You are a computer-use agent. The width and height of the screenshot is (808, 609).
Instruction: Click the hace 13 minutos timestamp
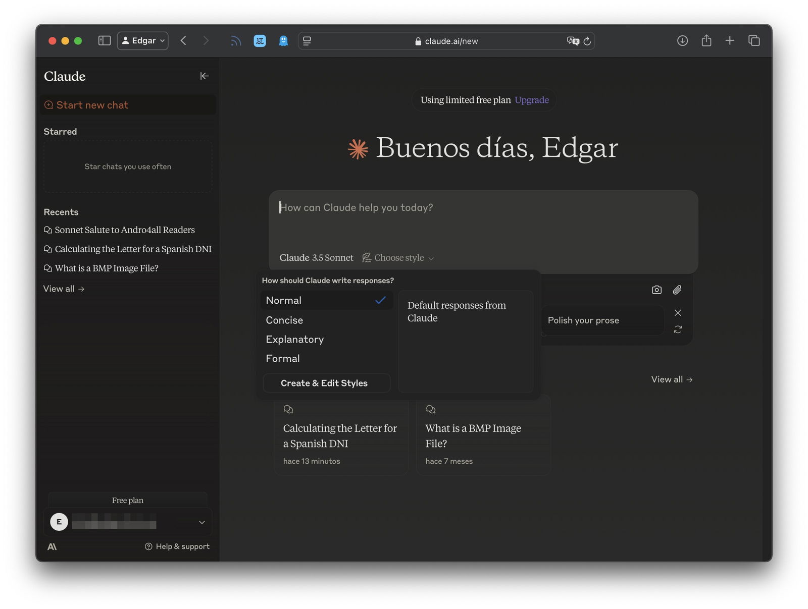click(x=312, y=461)
